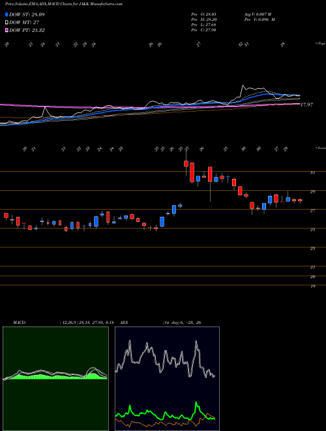
Task: Click the 19 price axis label
Action: (312, 287)
